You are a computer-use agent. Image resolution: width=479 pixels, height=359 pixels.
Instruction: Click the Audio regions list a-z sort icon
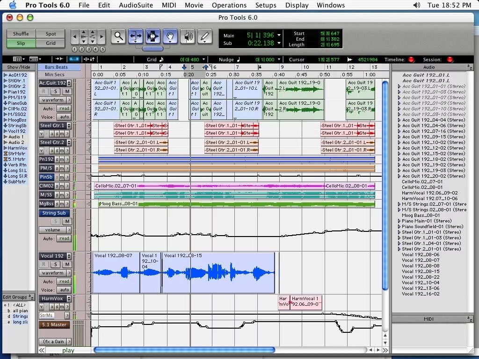click(470, 67)
